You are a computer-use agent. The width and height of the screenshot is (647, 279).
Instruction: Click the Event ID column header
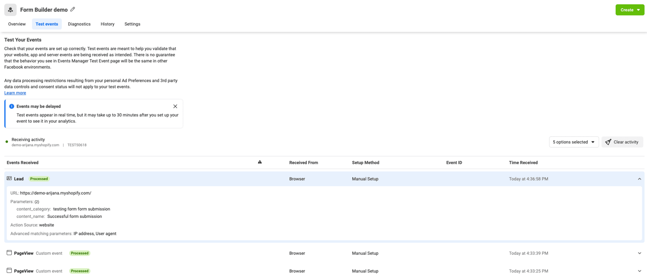click(454, 162)
